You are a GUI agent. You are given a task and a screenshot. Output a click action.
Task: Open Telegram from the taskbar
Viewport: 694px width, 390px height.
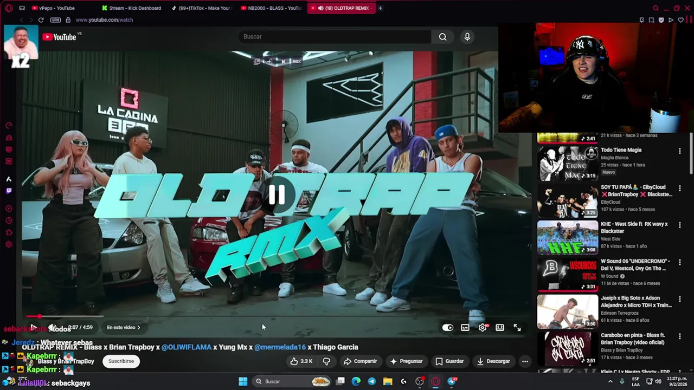[371, 381]
